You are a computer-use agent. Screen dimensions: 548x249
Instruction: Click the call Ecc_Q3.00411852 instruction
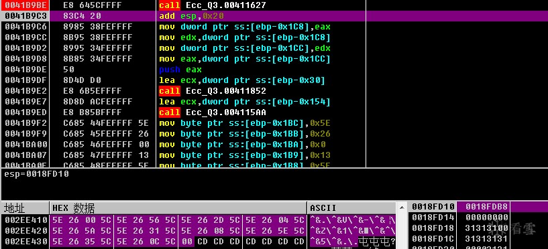(213, 91)
